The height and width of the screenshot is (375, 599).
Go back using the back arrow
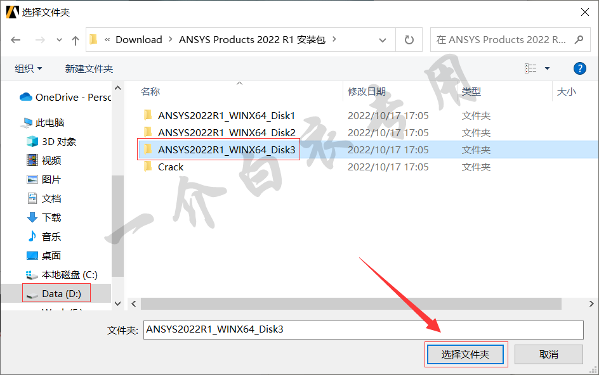point(16,40)
